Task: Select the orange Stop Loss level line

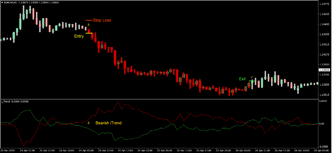Action: (89, 20)
